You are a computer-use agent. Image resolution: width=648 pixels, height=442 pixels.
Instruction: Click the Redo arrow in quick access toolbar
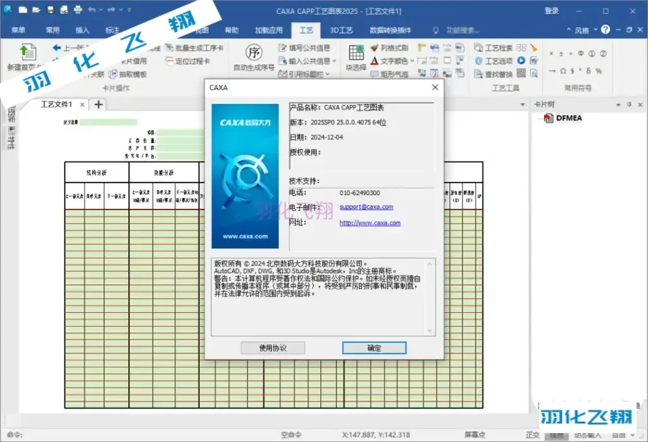[x=111, y=10]
